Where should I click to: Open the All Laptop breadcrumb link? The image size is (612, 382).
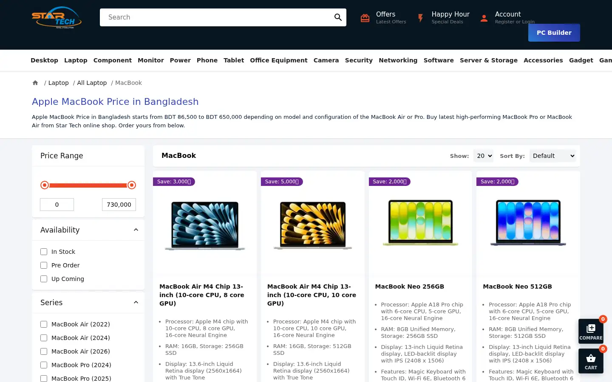click(92, 83)
